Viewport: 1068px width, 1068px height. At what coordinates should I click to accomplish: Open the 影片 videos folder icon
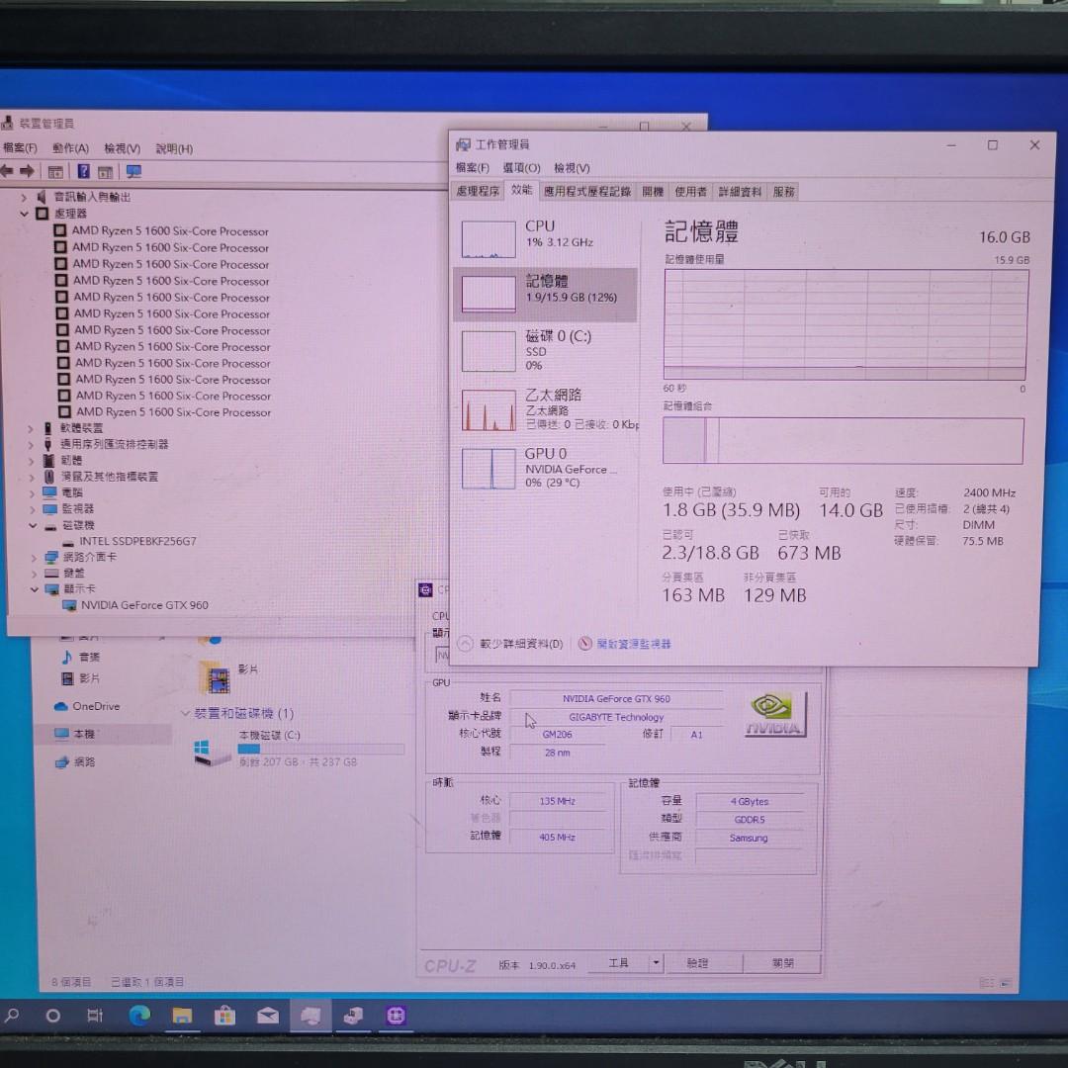click(217, 679)
